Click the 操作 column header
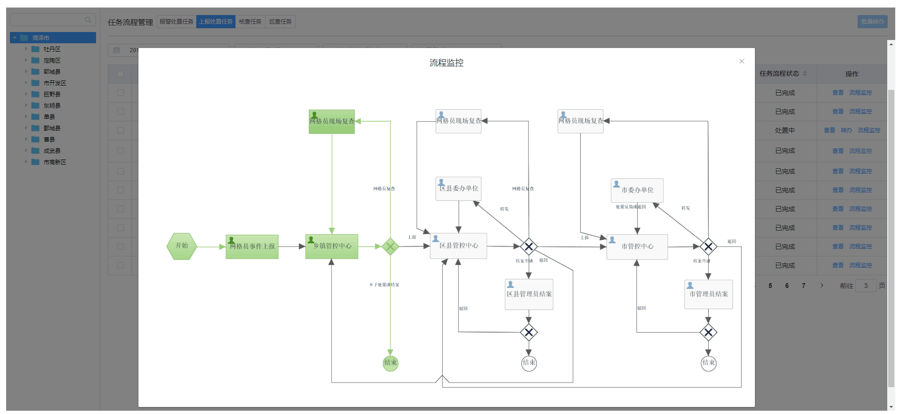This screenshot has height=414, width=899. point(852,74)
